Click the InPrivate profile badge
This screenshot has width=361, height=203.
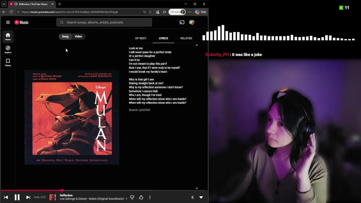coord(177,12)
